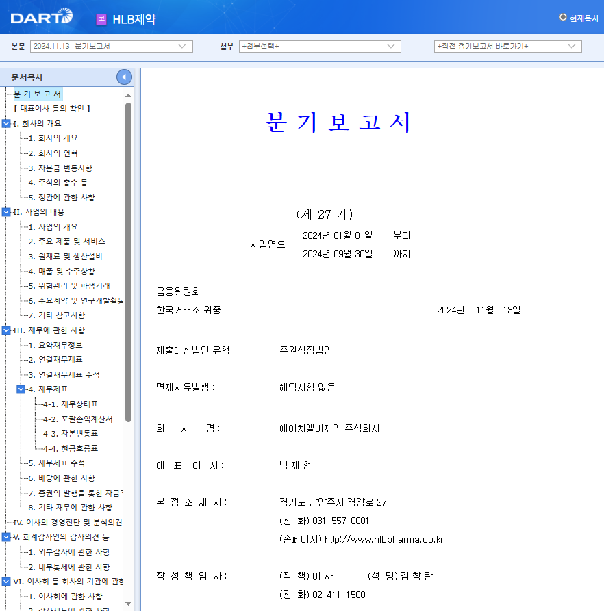604x611 pixels.
Task: Open the 본문 report date dropdown
Action: 181,47
